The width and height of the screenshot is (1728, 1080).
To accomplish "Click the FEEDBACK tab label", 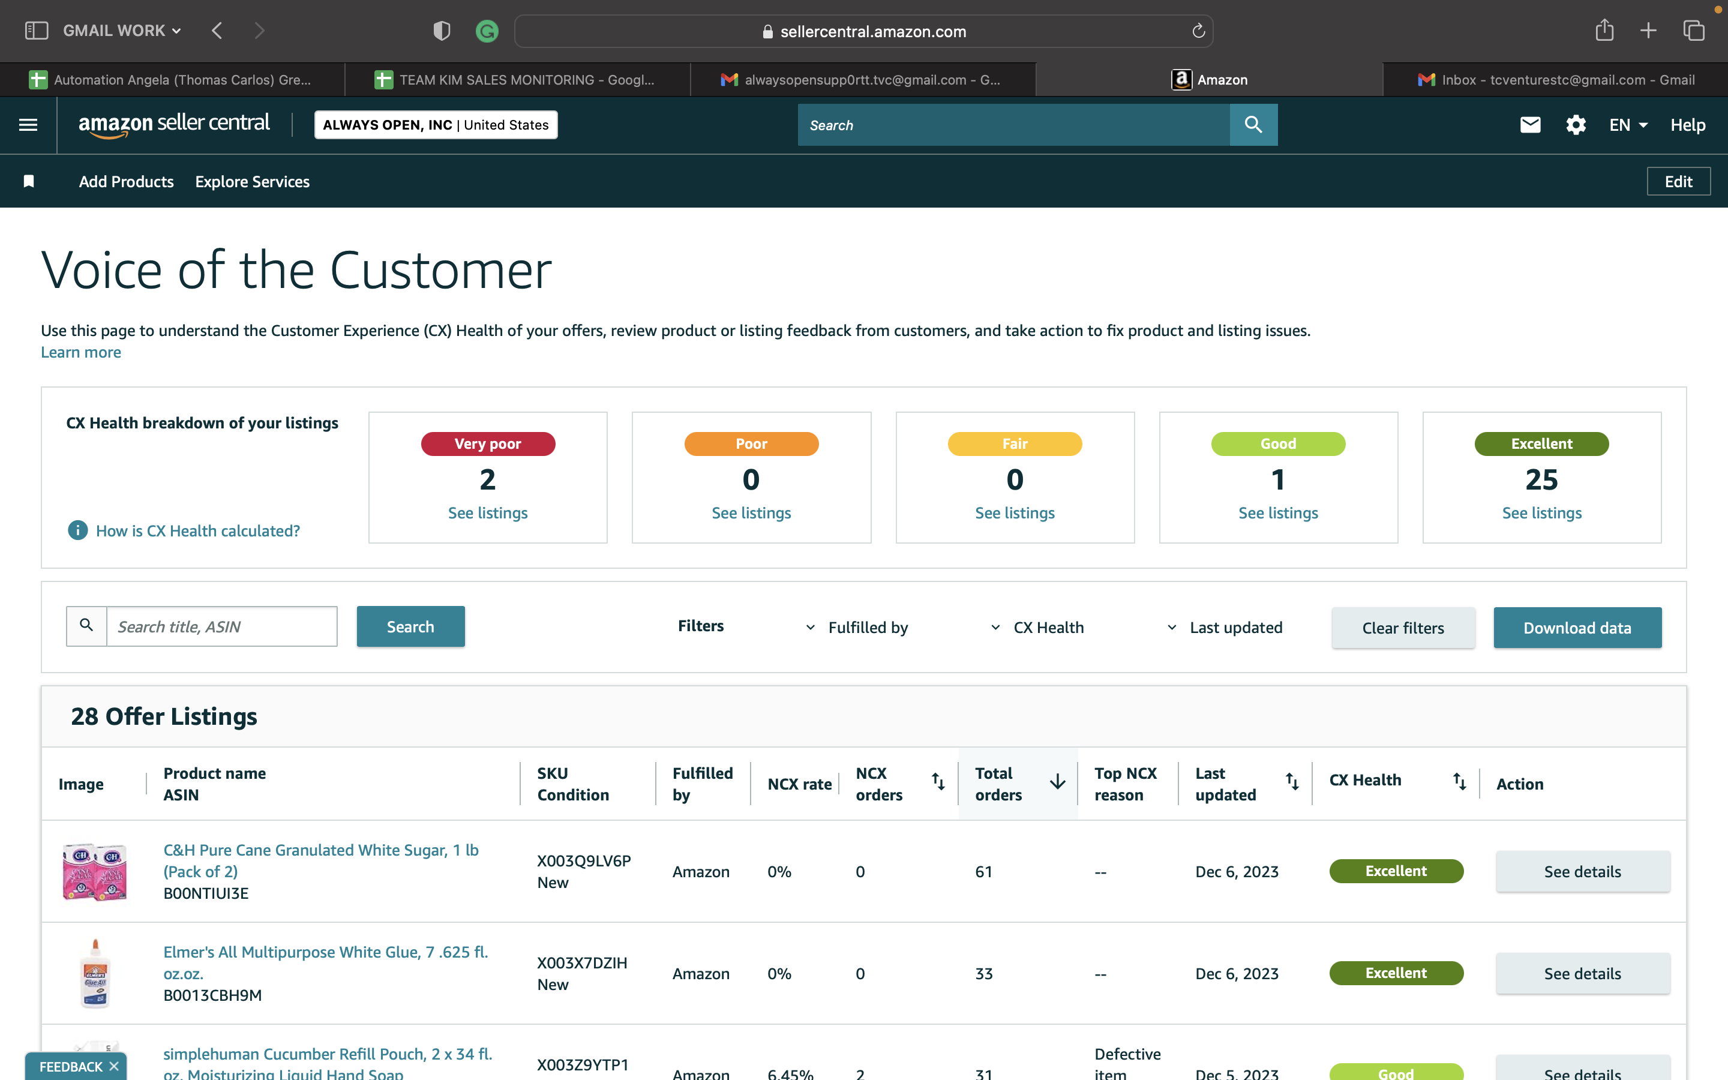I will 71,1066.
